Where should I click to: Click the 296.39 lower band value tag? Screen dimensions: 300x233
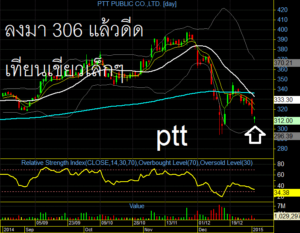click(x=286, y=136)
